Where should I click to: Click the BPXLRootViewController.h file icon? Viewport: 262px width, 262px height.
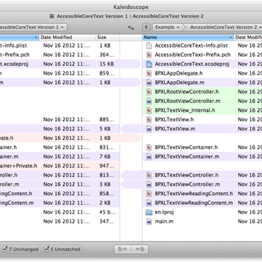tap(149, 92)
